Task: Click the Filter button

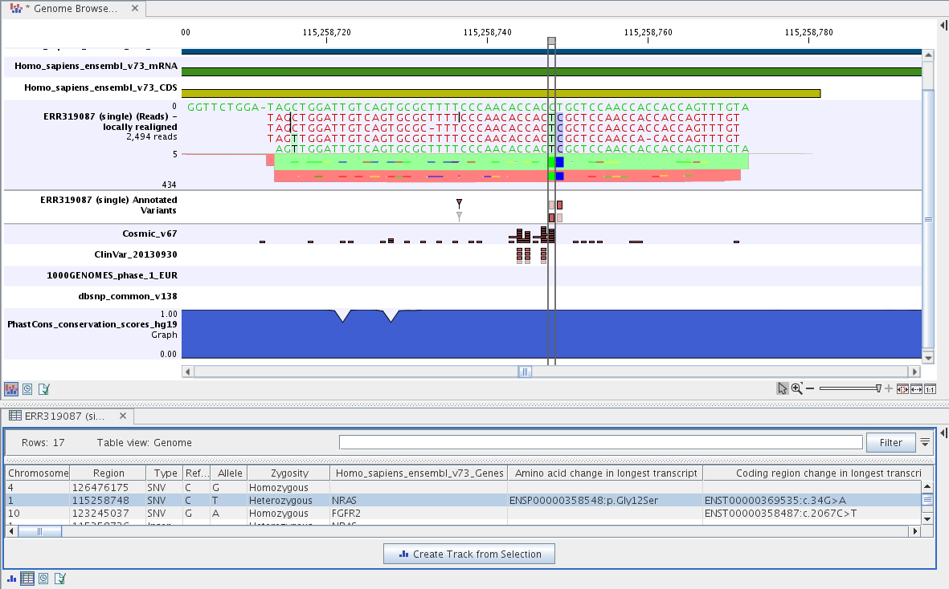Action: (890, 442)
